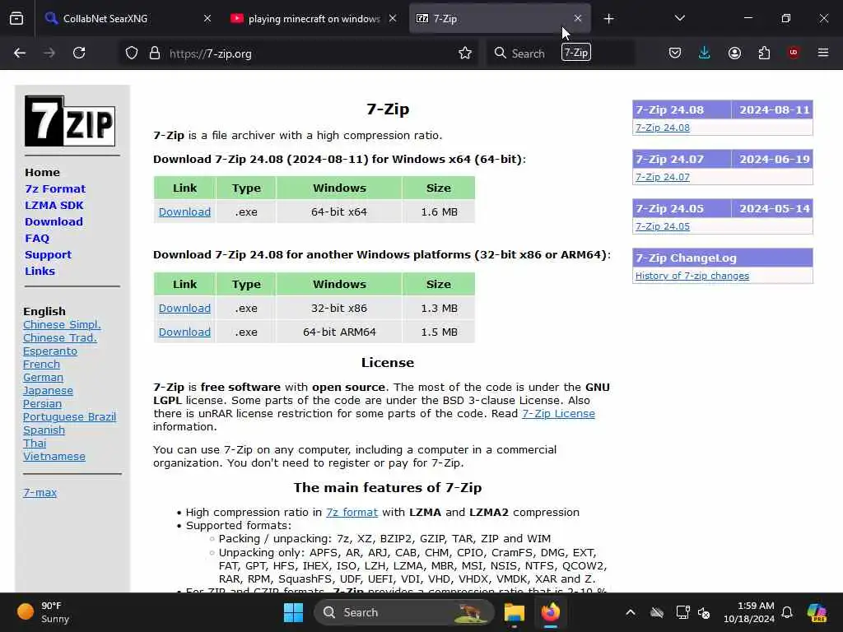Open extensions puzzle icon

point(764,53)
